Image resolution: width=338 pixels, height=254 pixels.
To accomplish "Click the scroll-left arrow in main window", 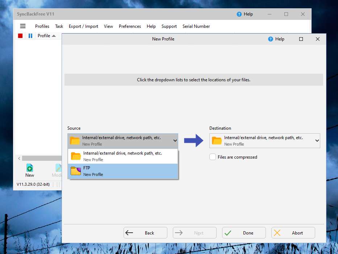I will 19,158.
